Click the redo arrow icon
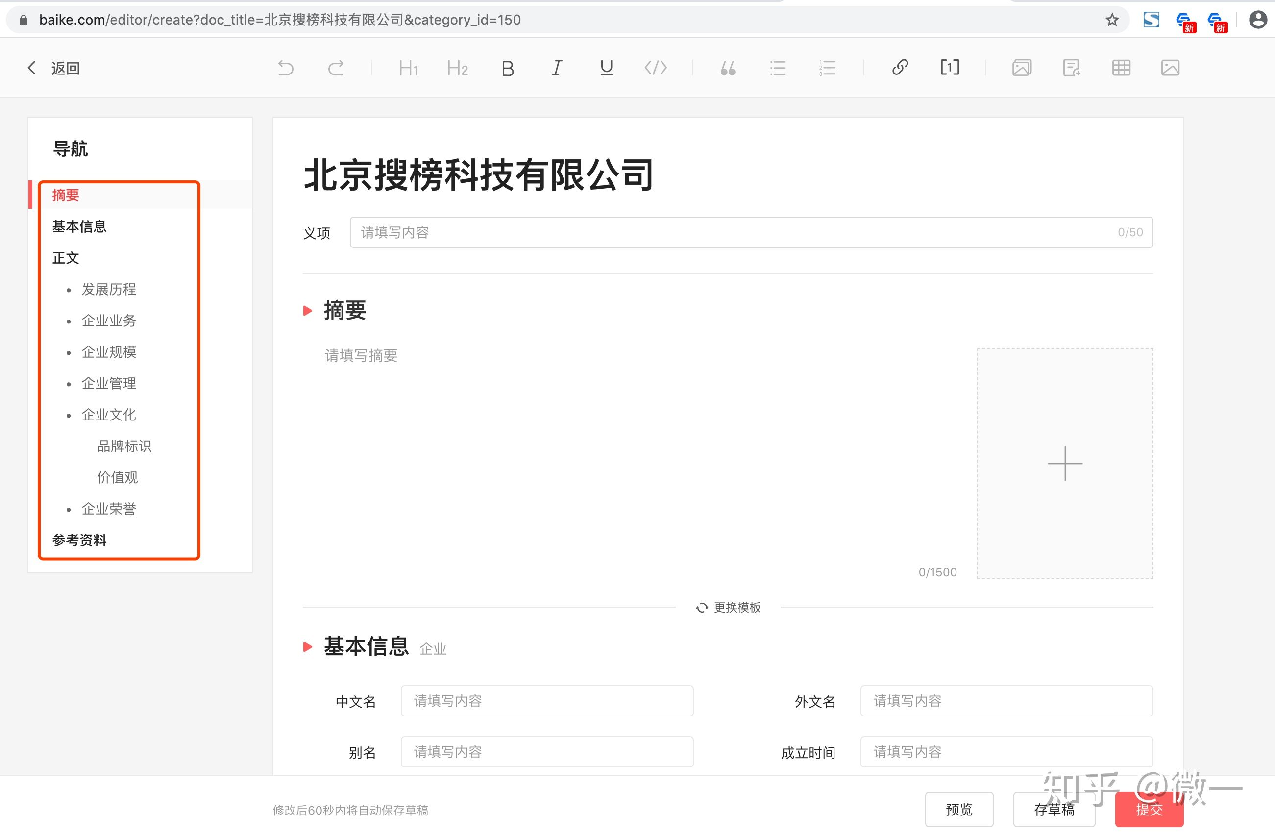Screen dimensions: 1275x840 click(x=336, y=68)
